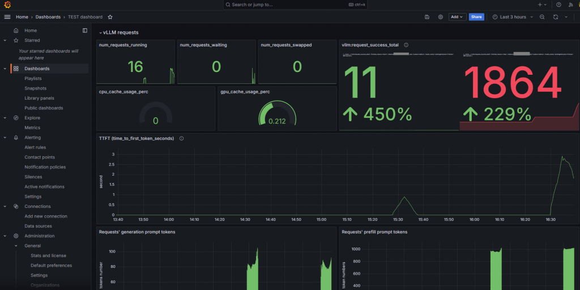Open the news feed icon
This screenshot has width=580, height=290.
[x=570, y=5]
